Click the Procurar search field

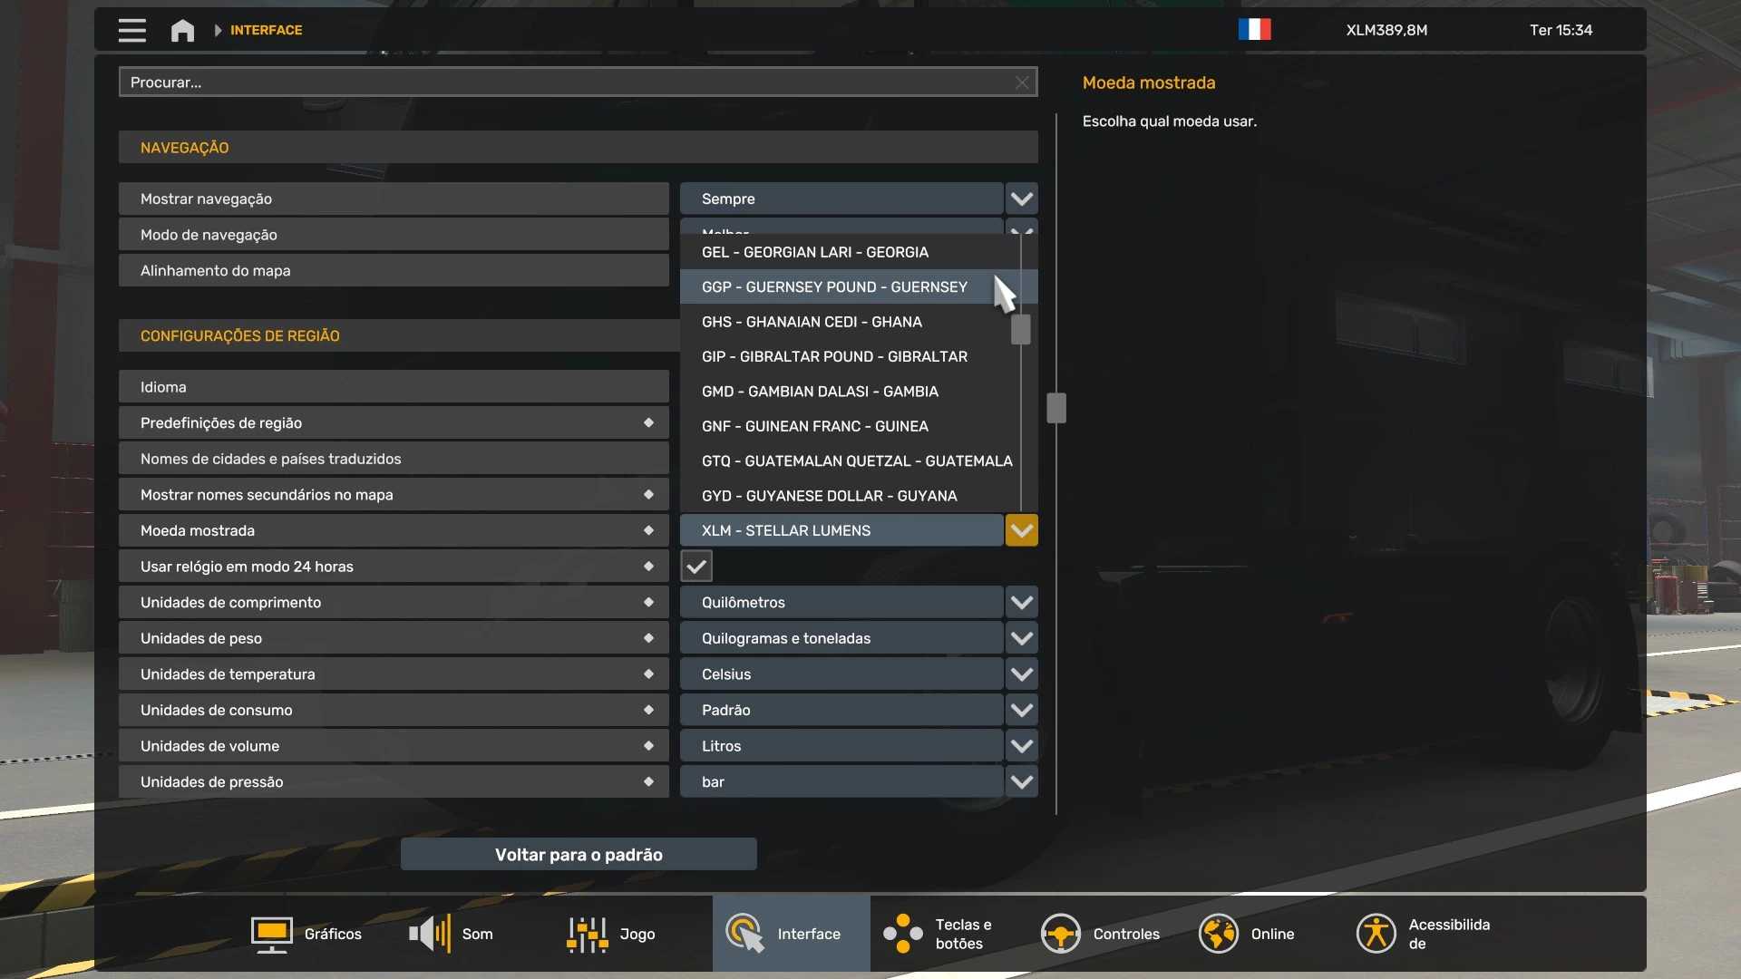coord(571,82)
